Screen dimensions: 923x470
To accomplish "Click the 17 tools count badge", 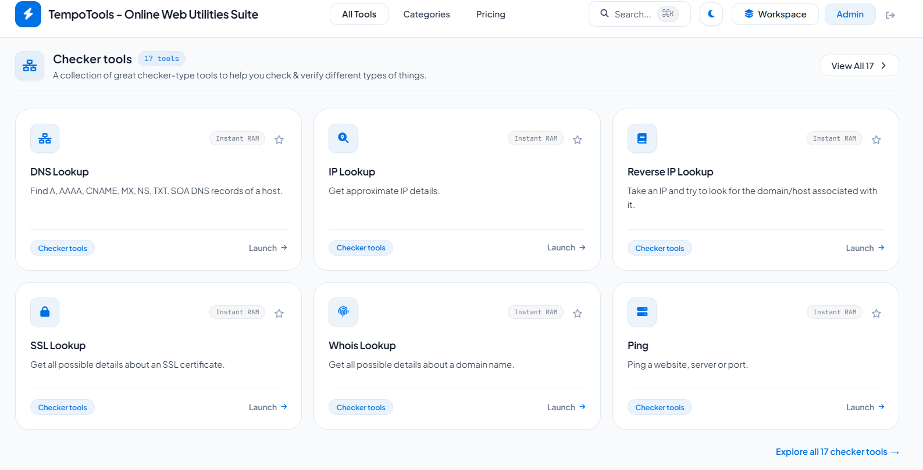I will (162, 59).
